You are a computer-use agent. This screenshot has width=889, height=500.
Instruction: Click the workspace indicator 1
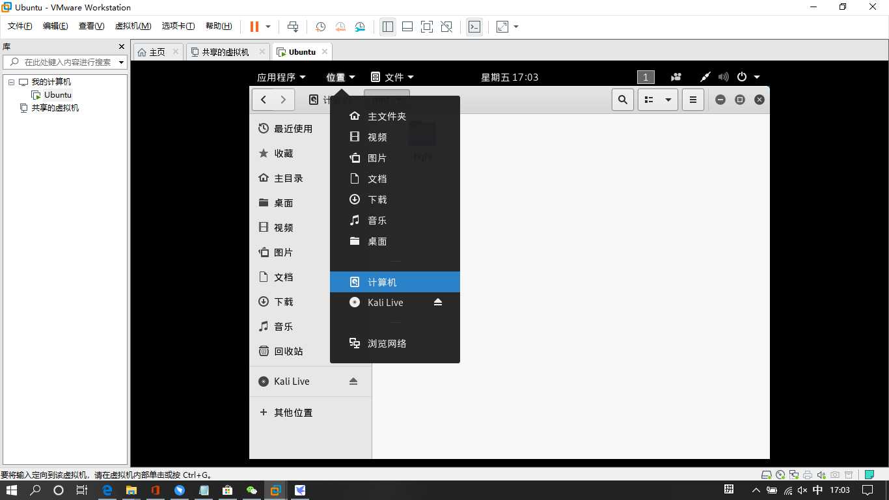coord(646,77)
